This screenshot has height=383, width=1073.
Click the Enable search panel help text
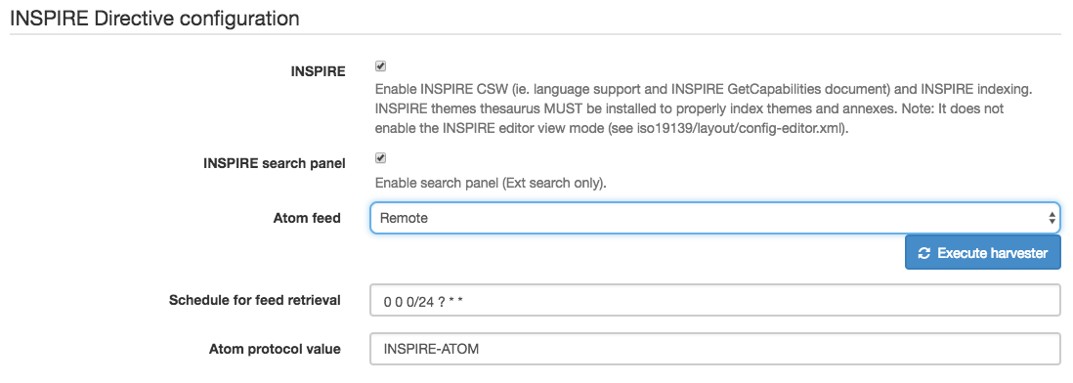491,184
